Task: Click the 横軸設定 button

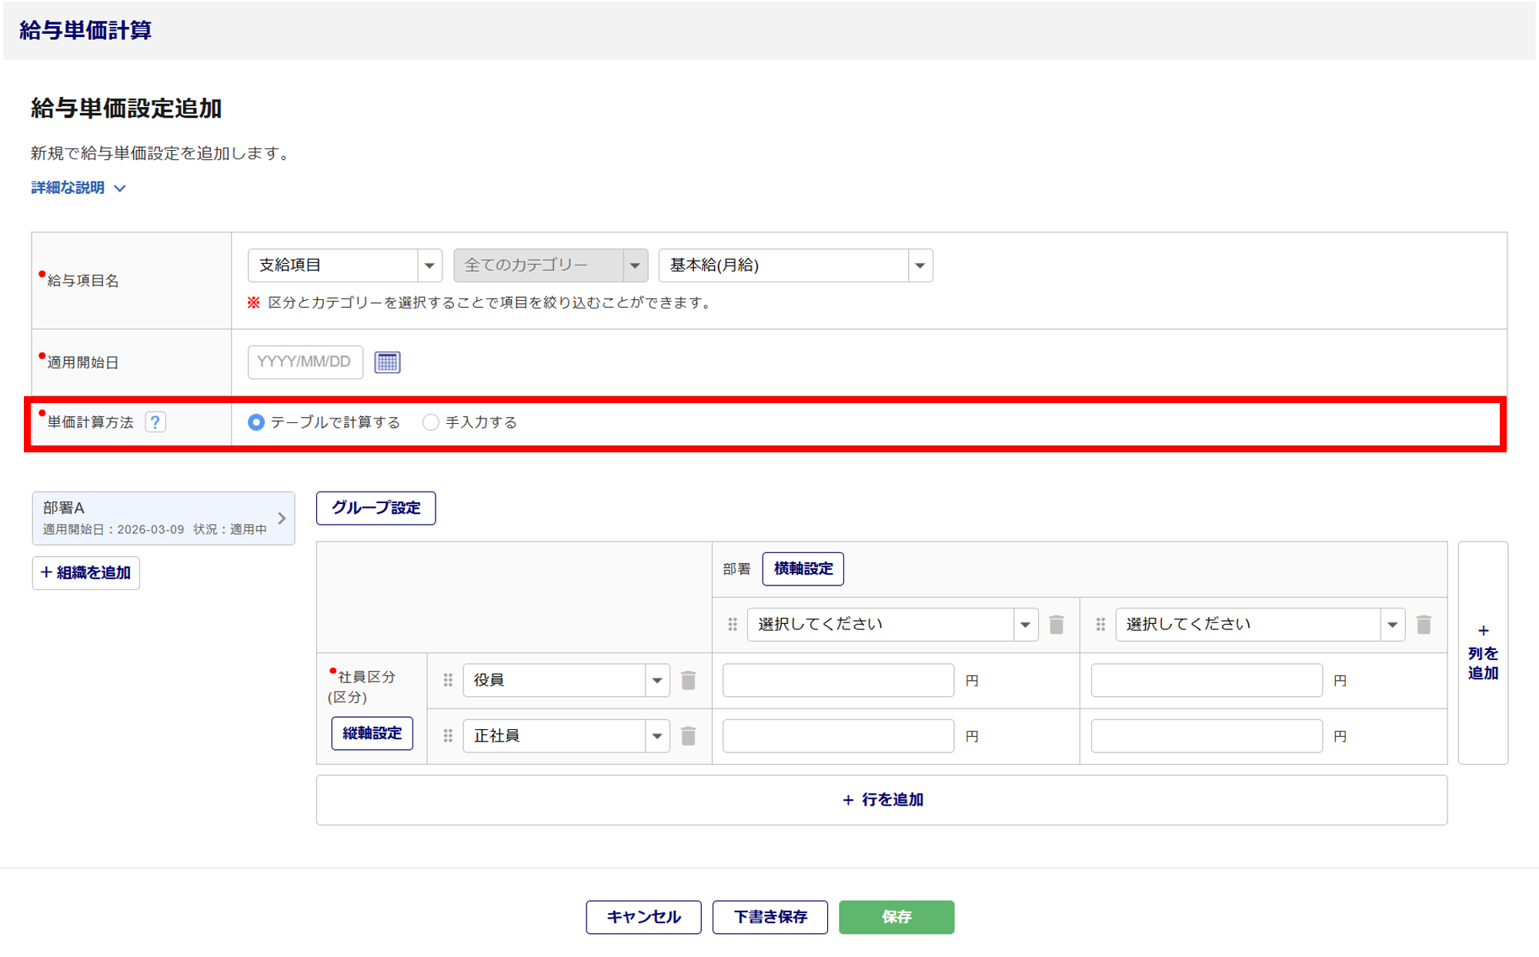Action: 803,569
